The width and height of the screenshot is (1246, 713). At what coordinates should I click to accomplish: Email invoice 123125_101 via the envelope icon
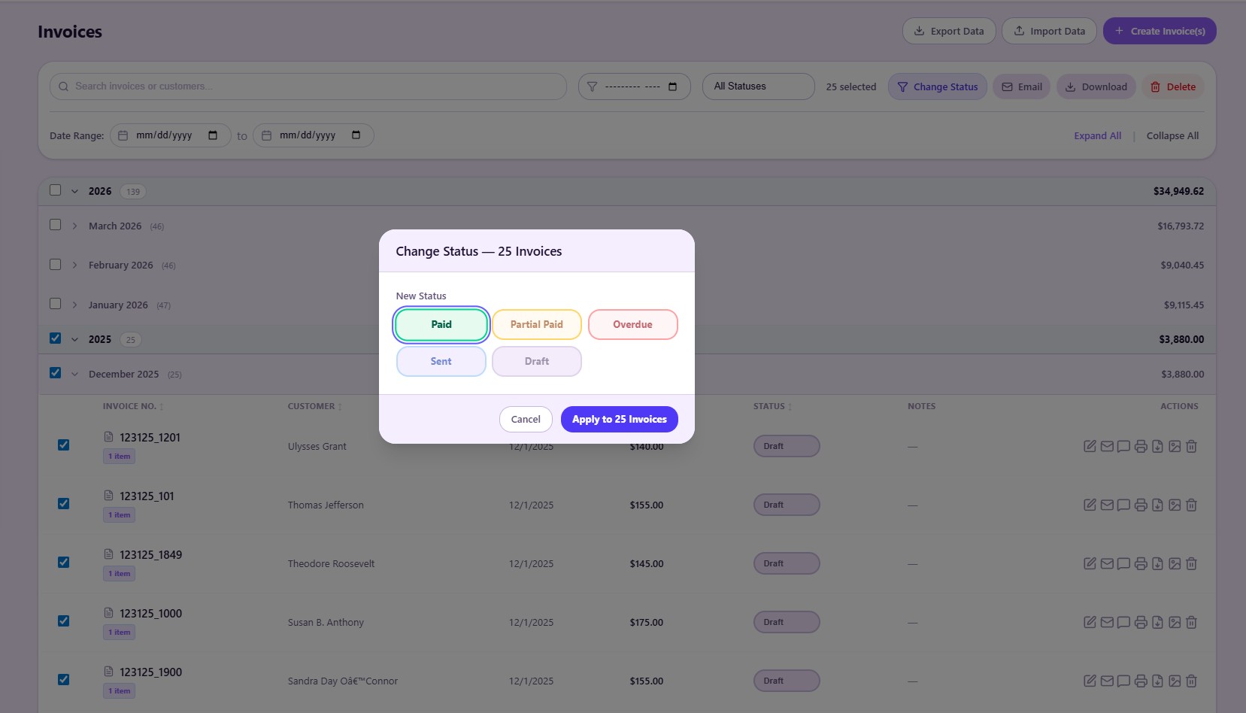(x=1106, y=505)
